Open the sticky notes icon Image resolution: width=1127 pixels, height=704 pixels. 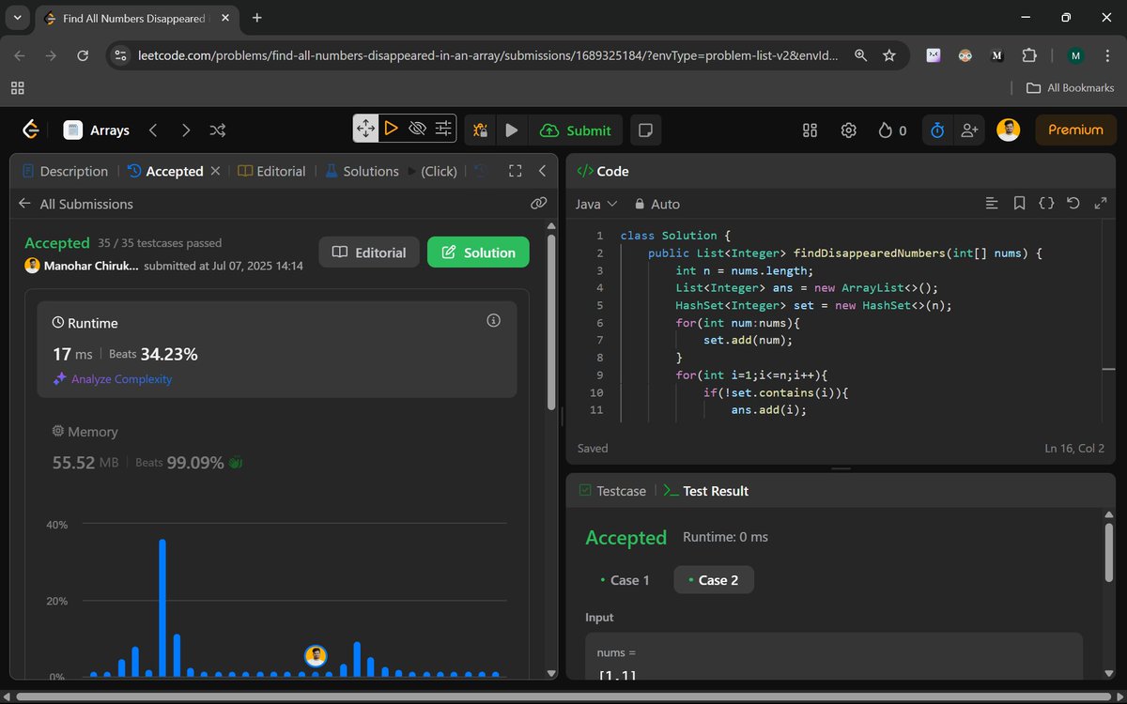point(645,130)
